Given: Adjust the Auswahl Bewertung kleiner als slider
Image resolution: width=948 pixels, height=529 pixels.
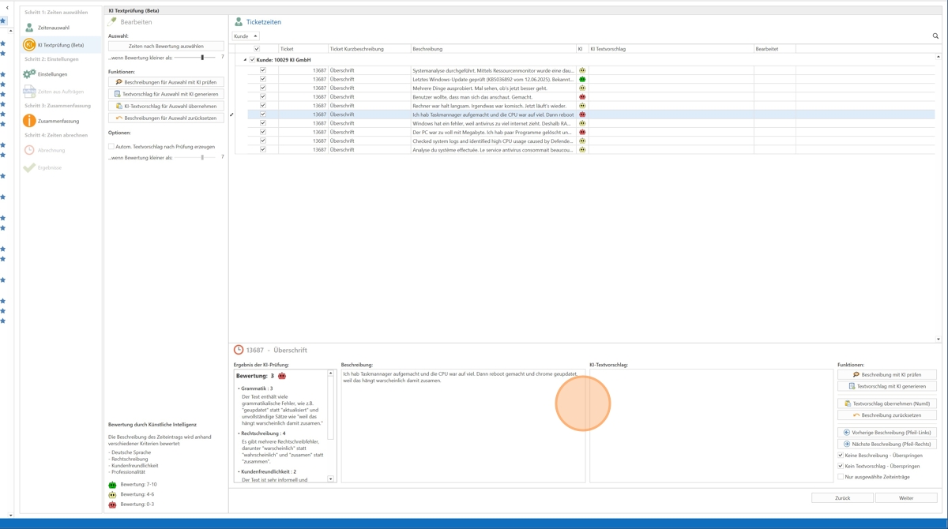Looking at the screenshot, I should pyautogui.click(x=202, y=58).
